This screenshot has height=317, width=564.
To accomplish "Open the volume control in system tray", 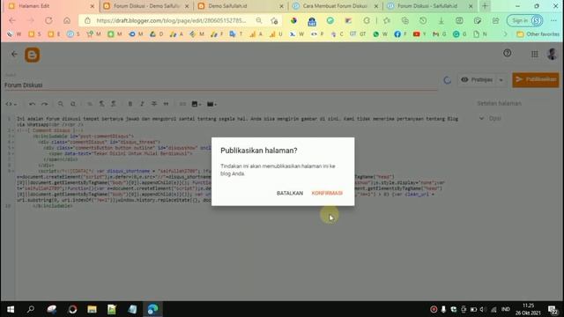I will tap(483, 309).
